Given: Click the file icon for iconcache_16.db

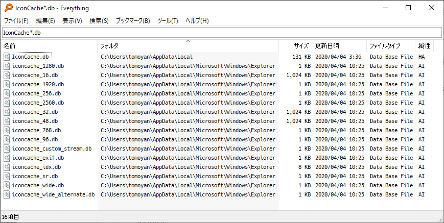Looking at the screenshot, I should [7, 75].
